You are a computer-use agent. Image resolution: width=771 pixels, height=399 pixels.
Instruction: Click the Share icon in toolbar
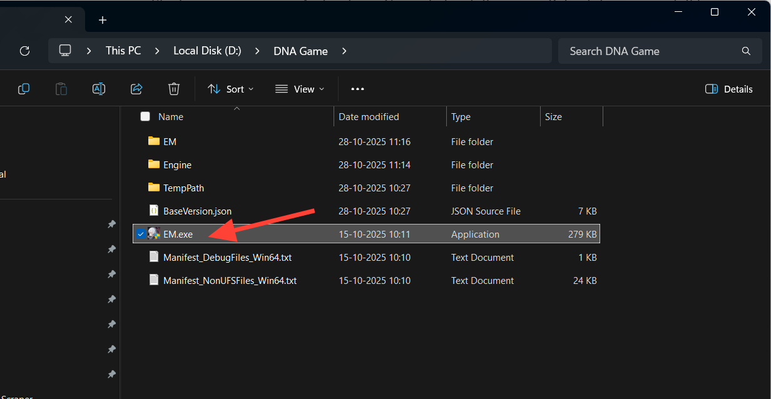136,89
